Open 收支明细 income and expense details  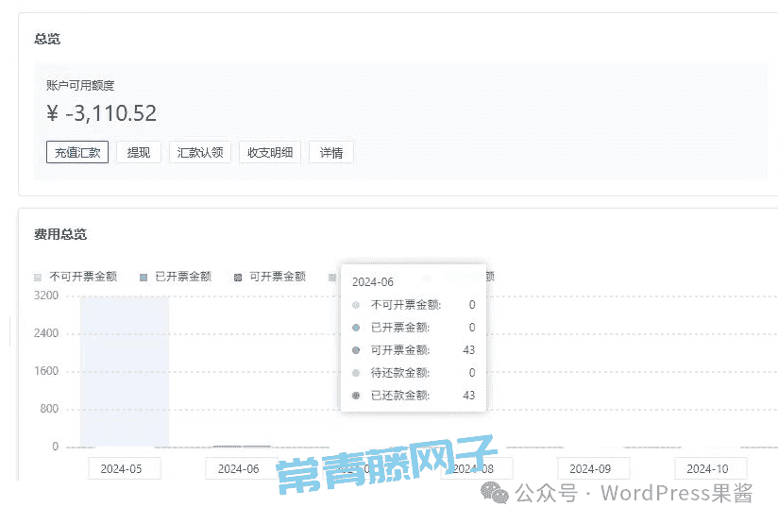click(270, 152)
